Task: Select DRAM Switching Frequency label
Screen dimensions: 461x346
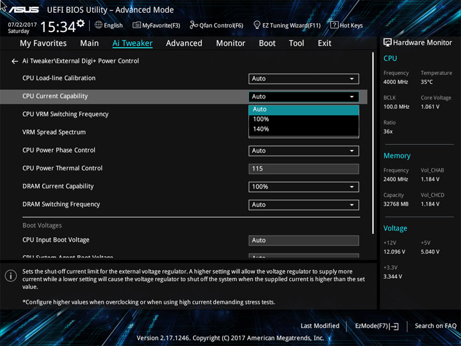Action: pyautogui.click(x=61, y=204)
